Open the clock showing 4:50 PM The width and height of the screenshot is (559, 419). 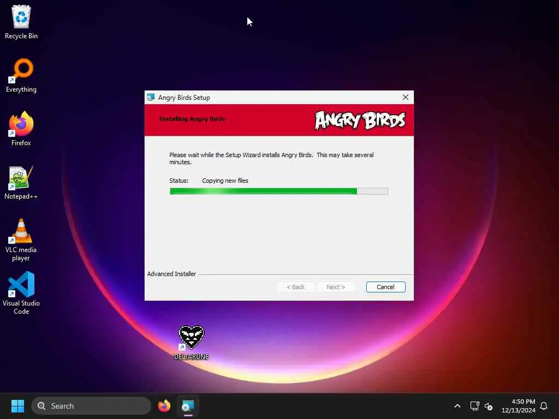coord(519,406)
